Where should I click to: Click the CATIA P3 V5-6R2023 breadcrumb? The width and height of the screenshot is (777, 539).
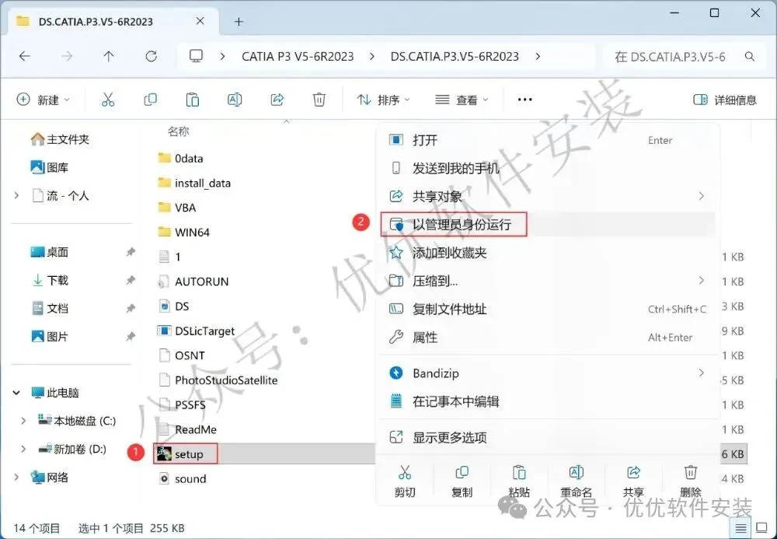pos(298,57)
